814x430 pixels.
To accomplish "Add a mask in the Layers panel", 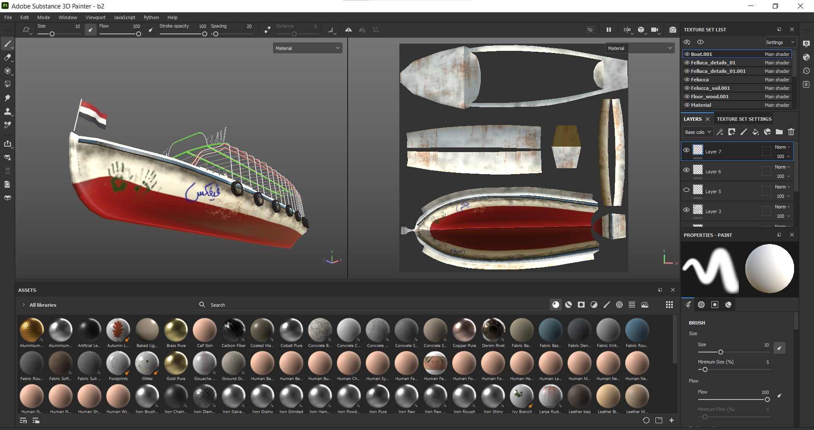I will point(732,132).
